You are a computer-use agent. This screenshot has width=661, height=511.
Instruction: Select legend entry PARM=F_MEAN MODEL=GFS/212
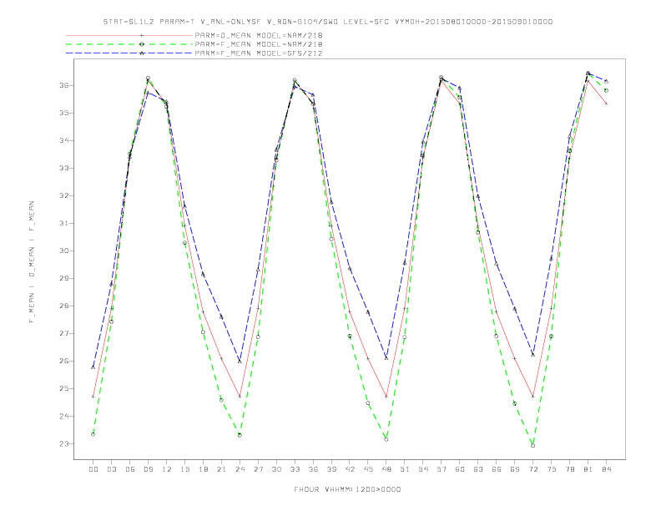coord(259,53)
